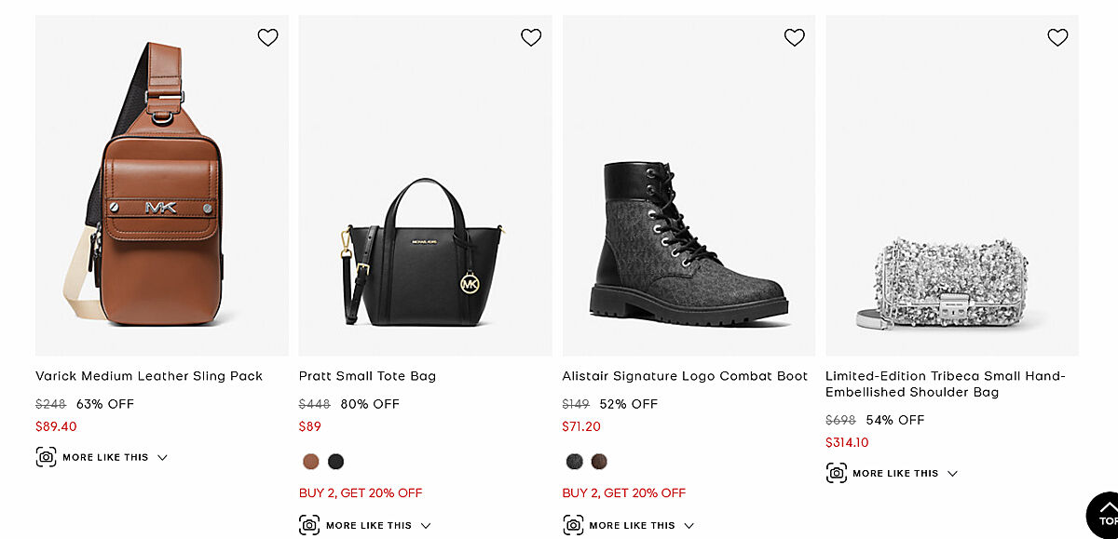1118x539 pixels.
Task: Open Alistair Signature Logo Combat Boot link
Action: pos(685,376)
